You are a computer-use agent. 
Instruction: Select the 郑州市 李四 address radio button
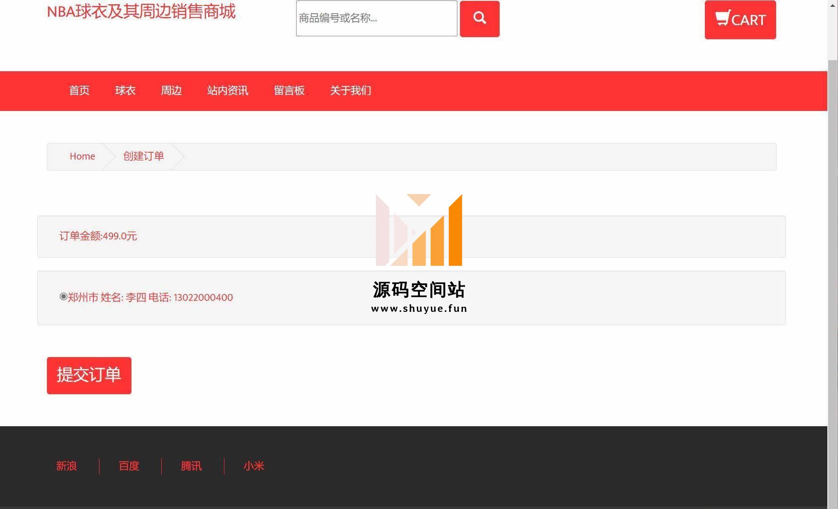click(x=64, y=297)
